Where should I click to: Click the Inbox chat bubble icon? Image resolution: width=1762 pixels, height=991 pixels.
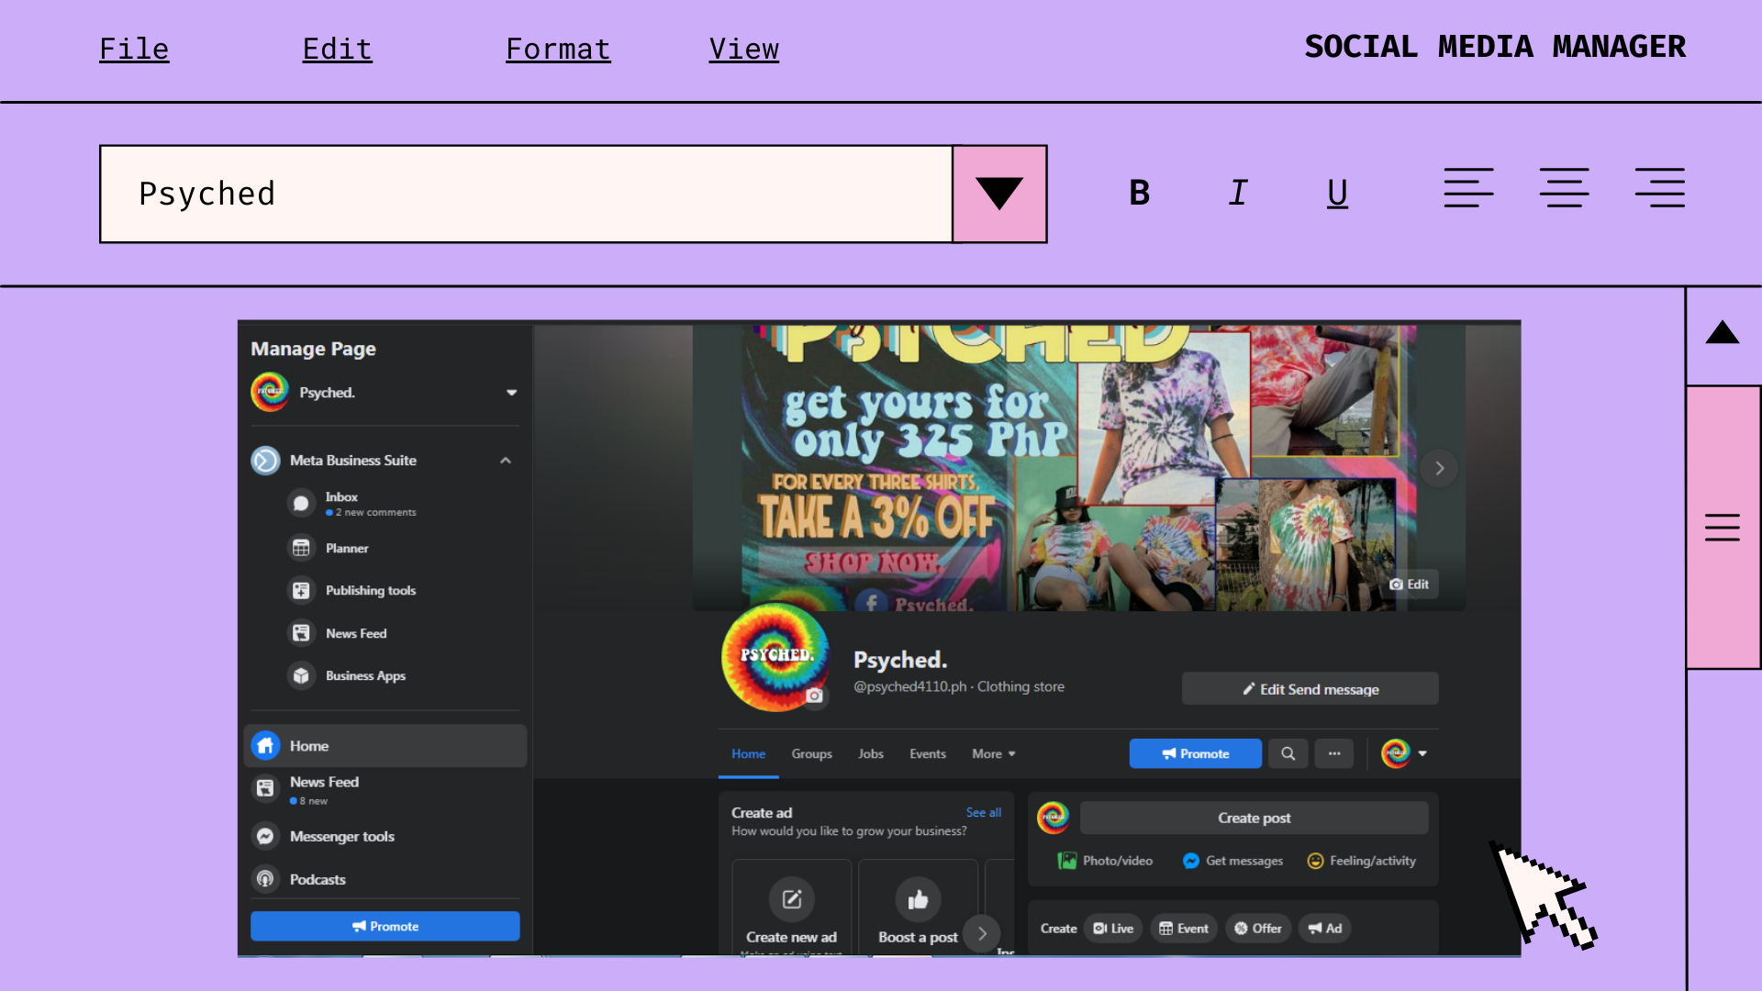coord(301,503)
